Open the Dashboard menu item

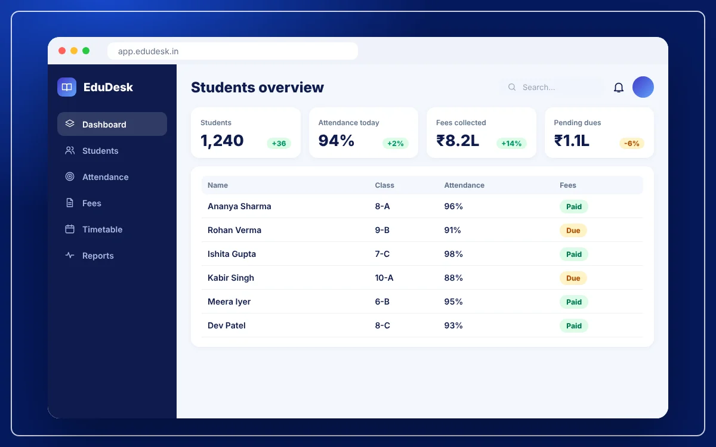click(112, 124)
